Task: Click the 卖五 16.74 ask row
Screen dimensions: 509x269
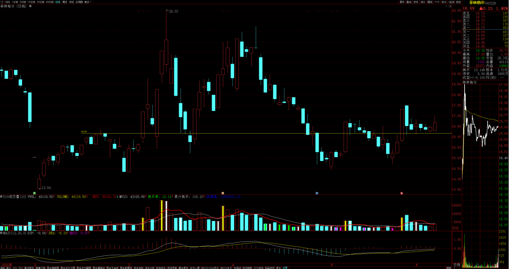Action: pyautogui.click(x=485, y=13)
